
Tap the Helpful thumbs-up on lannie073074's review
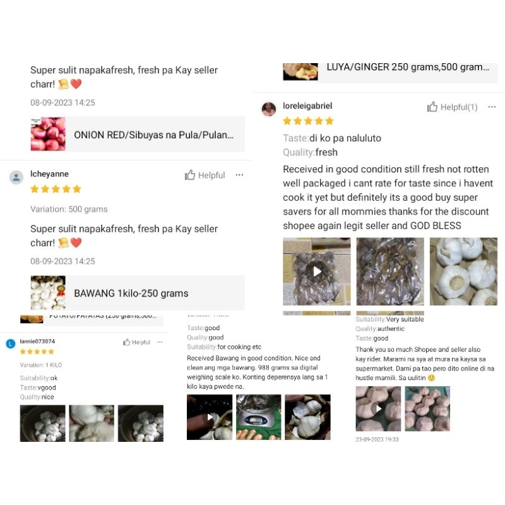pyautogui.click(x=136, y=342)
